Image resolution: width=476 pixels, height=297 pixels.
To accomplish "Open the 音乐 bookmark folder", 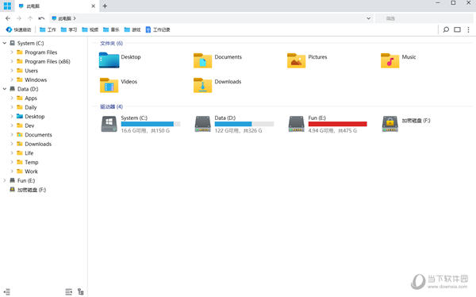I will pos(111,29).
